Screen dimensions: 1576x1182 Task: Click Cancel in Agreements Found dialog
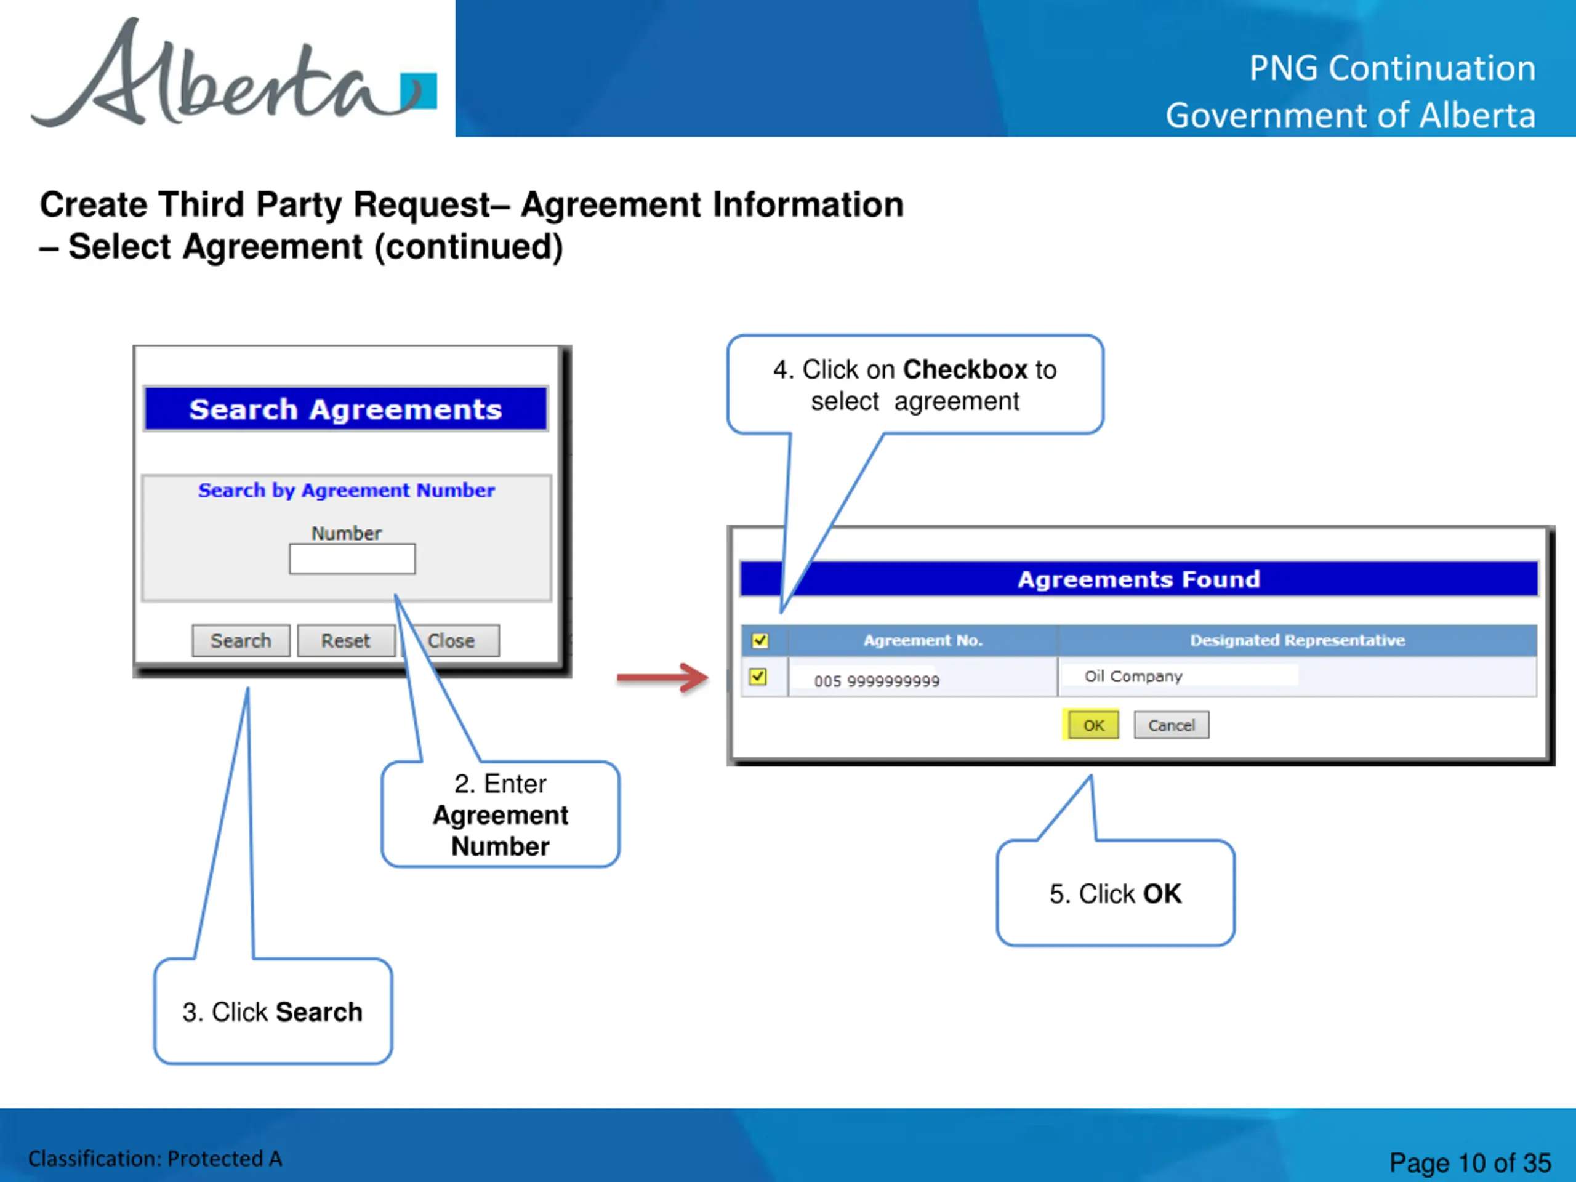tap(1172, 725)
